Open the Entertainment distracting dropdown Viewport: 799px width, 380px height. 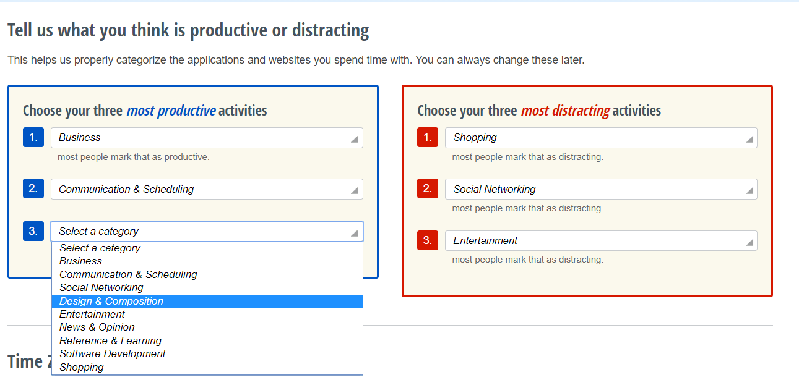pos(600,240)
